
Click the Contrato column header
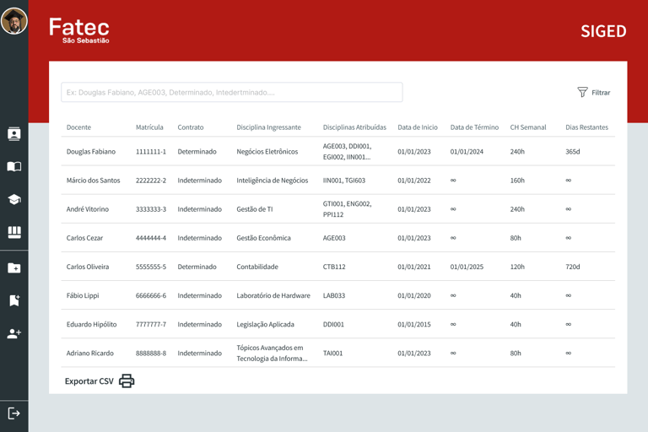pyautogui.click(x=191, y=127)
